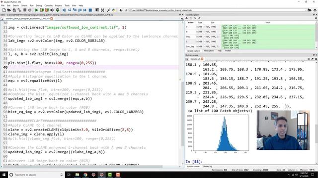Viewport: 318px width, 178px height.
Task: Open Chrome from the taskbar
Action: pos(85,175)
